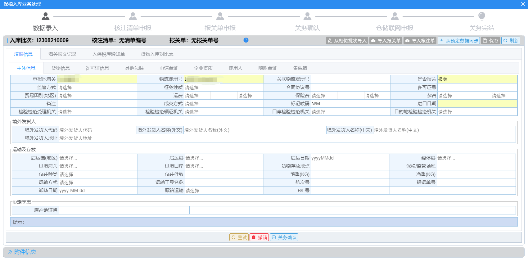Click the 启运日期 yyyyMMdd field
The height and width of the screenshot is (261, 528).
pos(350,158)
